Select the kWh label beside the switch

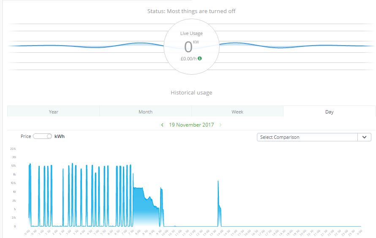tap(60, 136)
